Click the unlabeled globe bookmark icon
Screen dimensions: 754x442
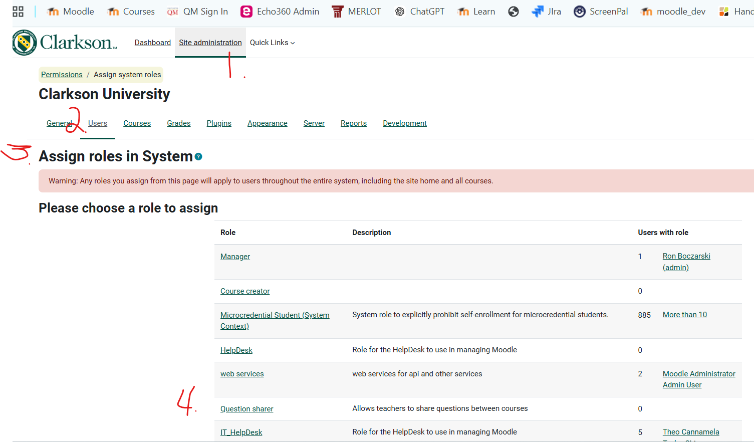pyautogui.click(x=514, y=12)
